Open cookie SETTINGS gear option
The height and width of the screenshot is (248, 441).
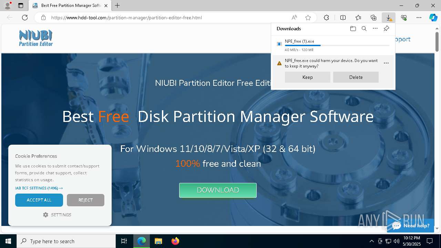tap(57, 215)
